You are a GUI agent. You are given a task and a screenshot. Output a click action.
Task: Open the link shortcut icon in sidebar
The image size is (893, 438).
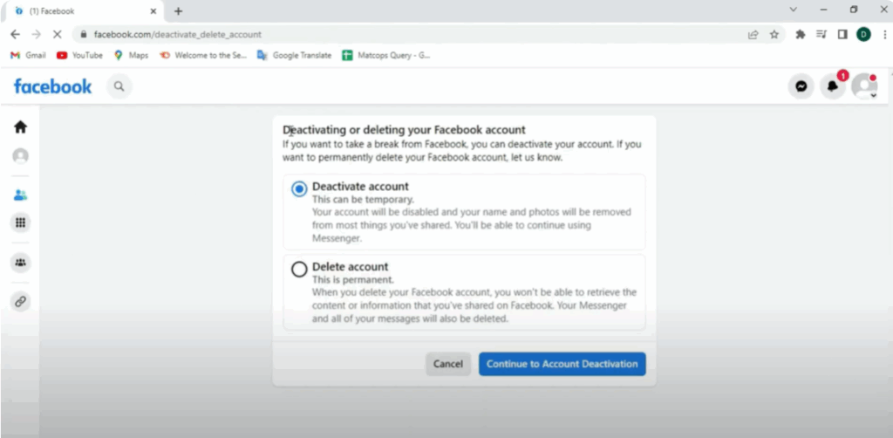point(21,301)
